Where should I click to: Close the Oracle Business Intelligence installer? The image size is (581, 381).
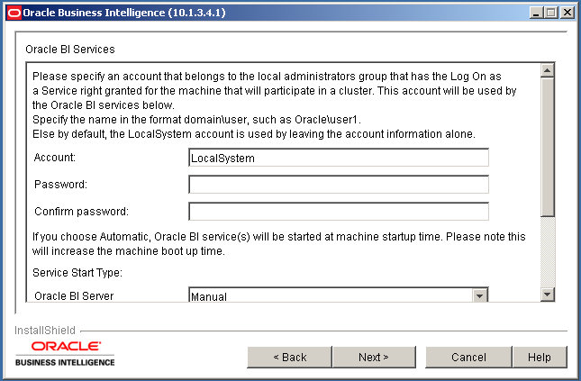point(567,13)
